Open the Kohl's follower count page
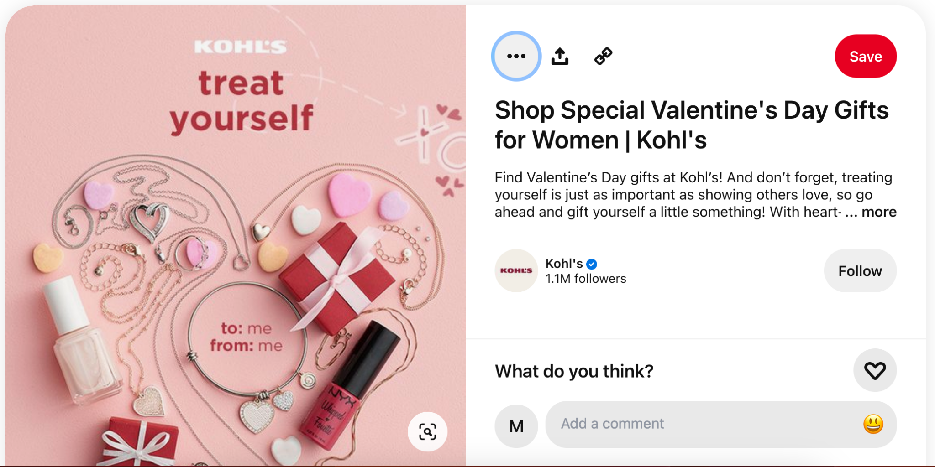Image resolution: width=935 pixels, height=467 pixels. [586, 278]
